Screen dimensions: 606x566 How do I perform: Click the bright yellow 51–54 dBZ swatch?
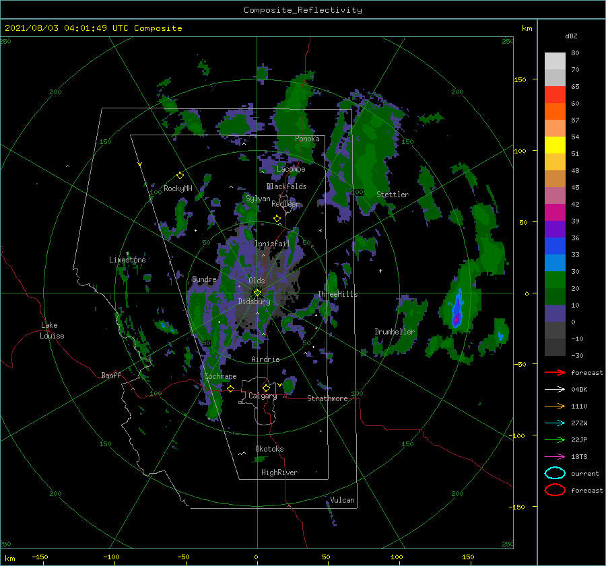(x=555, y=145)
